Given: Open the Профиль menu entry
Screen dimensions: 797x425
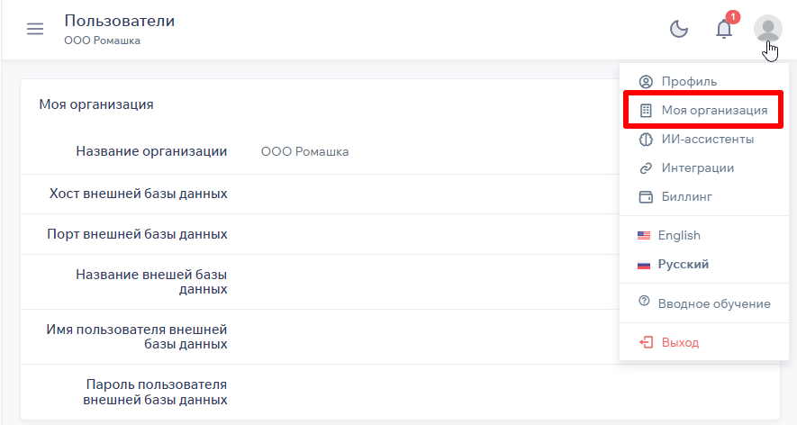Looking at the screenshot, I should [x=689, y=81].
